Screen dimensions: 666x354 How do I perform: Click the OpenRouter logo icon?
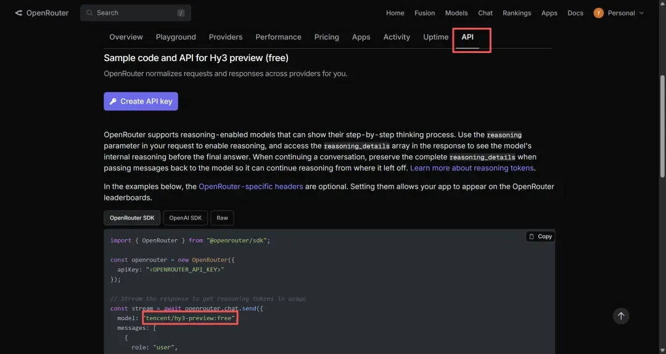click(x=18, y=13)
